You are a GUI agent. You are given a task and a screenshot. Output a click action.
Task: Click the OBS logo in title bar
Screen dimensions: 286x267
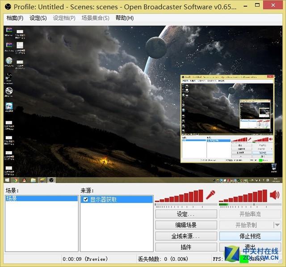coord(8,7)
